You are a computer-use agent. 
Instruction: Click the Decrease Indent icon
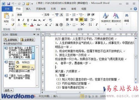(x=89, y=15)
